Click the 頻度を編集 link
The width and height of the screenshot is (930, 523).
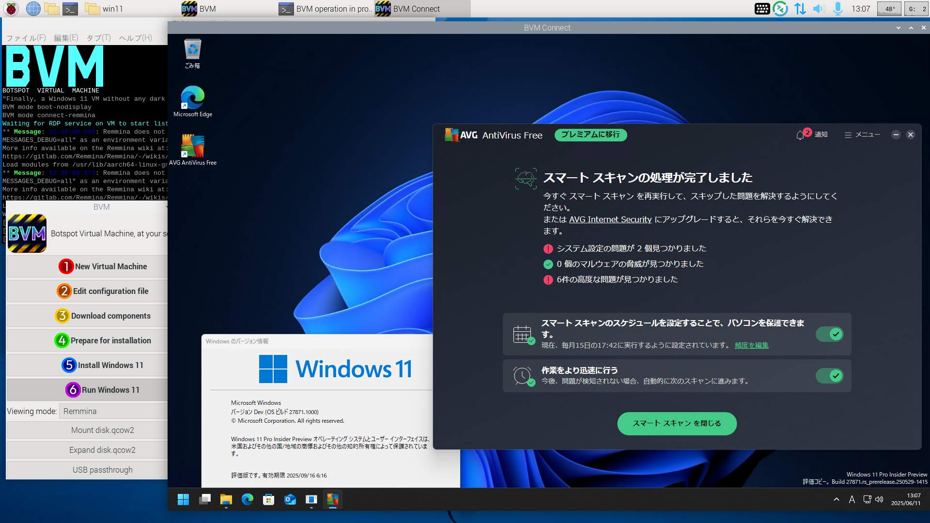pyautogui.click(x=751, y=345)
